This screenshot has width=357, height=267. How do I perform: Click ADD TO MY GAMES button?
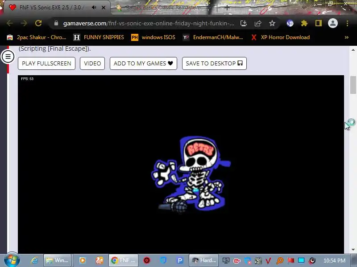click(x=143, y=63)
